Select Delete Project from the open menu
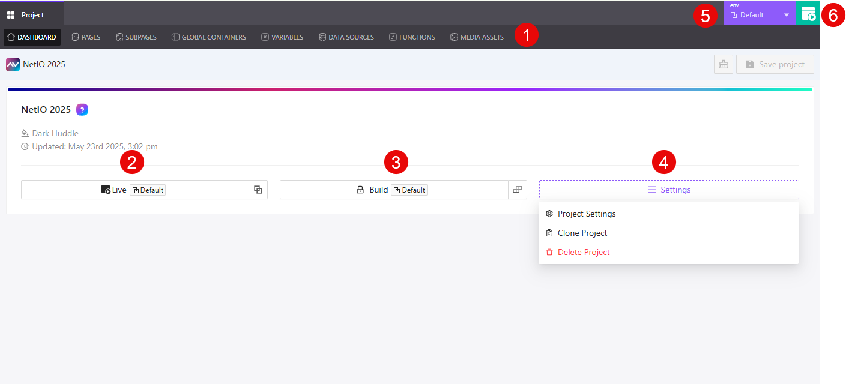846x384 pixels. pyautogui.click(x=582, y=252)
